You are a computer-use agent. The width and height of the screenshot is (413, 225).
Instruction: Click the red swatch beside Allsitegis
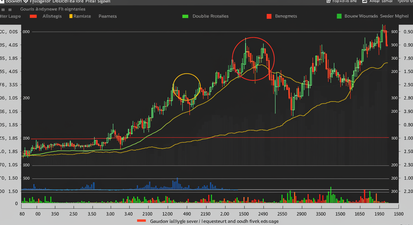click(x=33, y=16)
